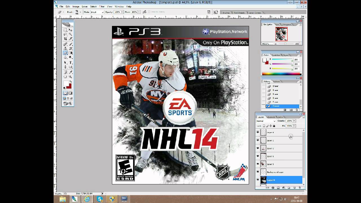Select the Rectangular Marquee tool
This screenshot has width=361, height=203.
point(65,30)
